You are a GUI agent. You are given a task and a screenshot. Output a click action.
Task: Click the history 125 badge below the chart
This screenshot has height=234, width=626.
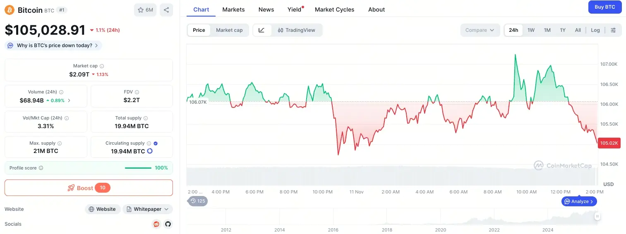click(198, 201)
